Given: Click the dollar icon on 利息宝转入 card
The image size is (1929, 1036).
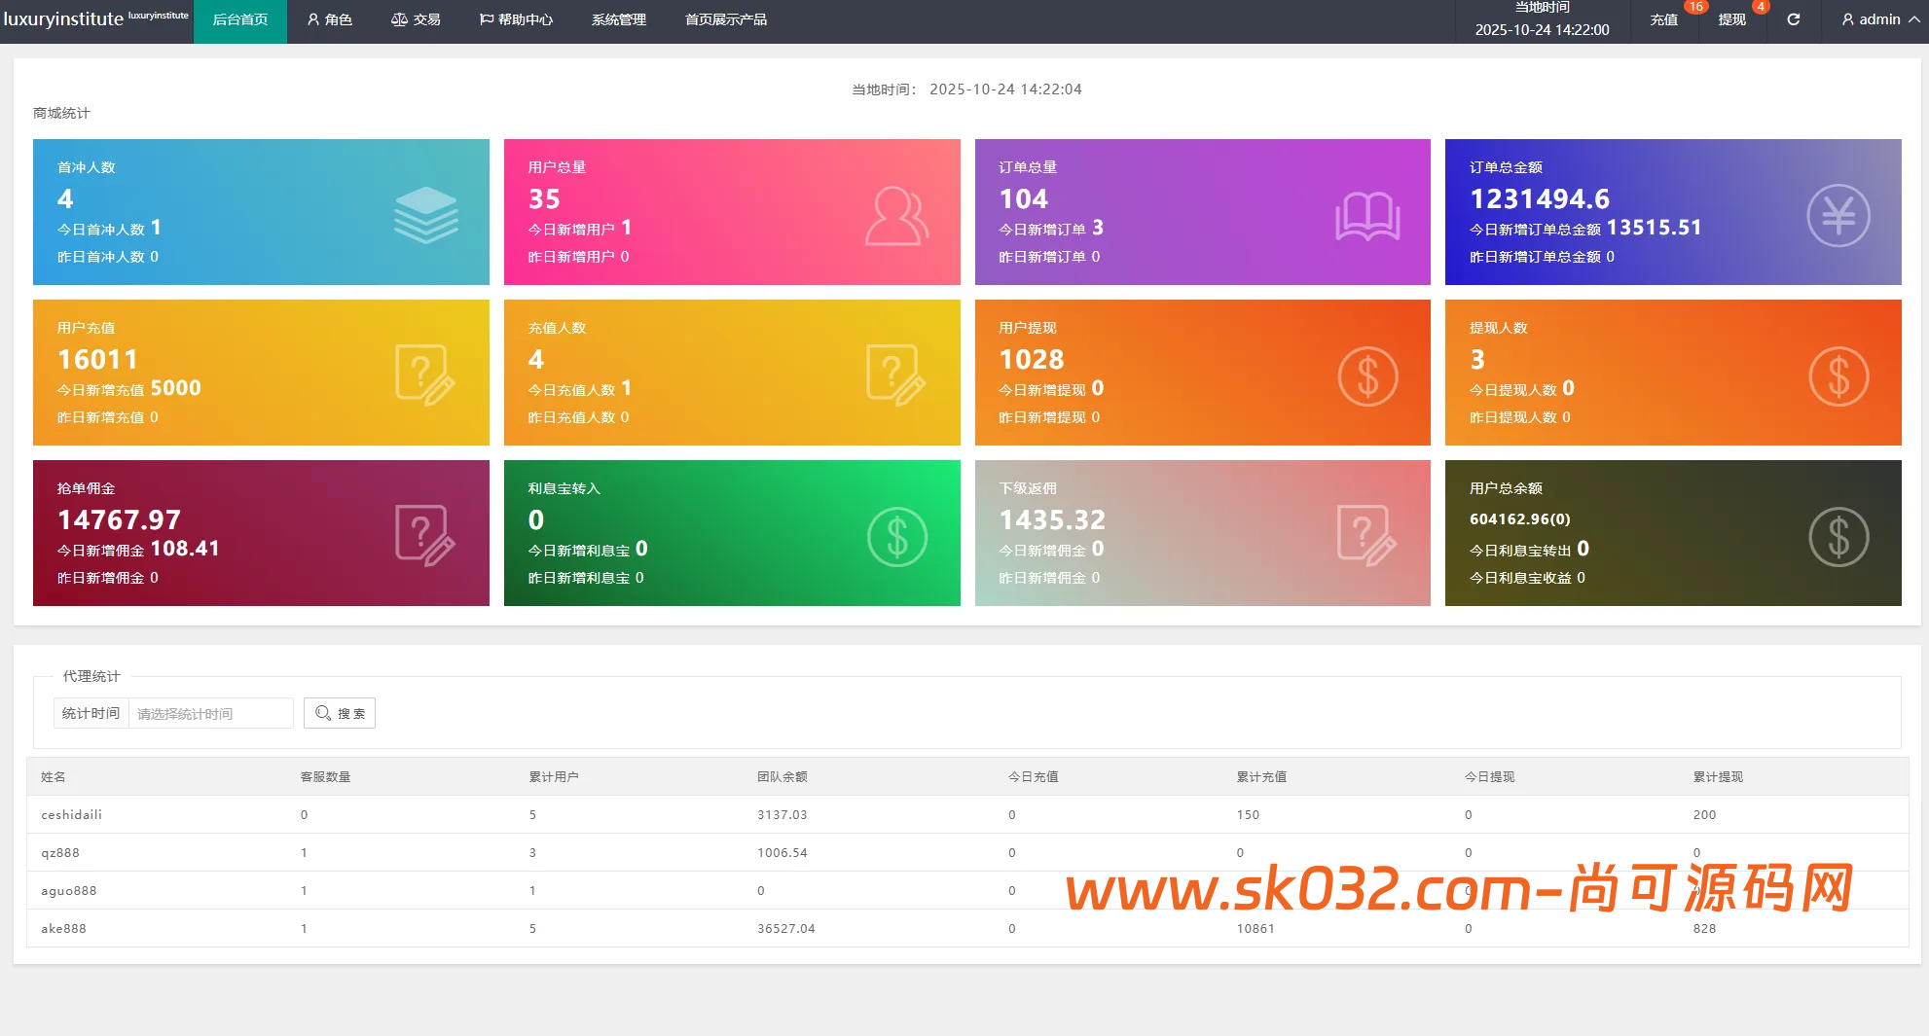Looking at the screenshot, I should tap(896, 537).
